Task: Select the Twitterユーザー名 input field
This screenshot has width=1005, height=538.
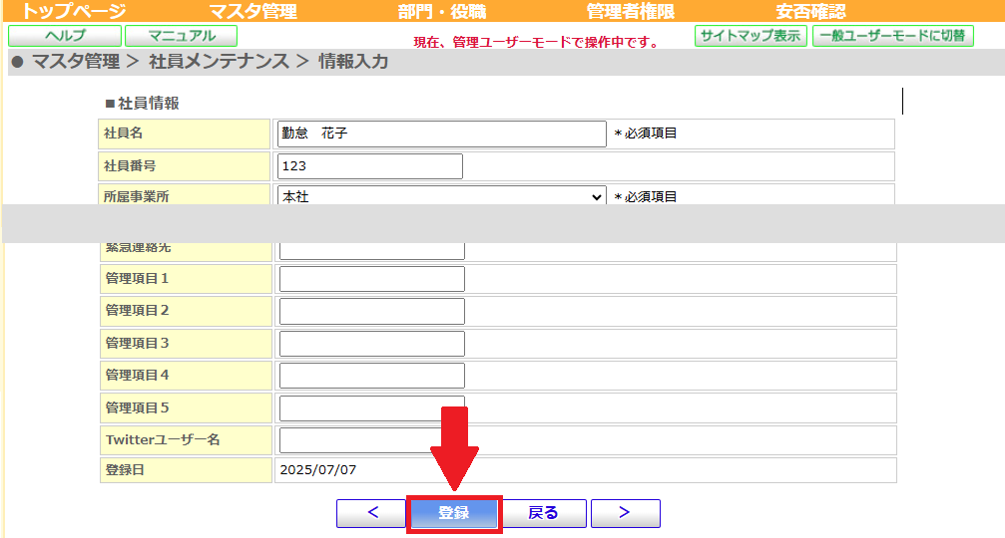Action: (371, 440)
